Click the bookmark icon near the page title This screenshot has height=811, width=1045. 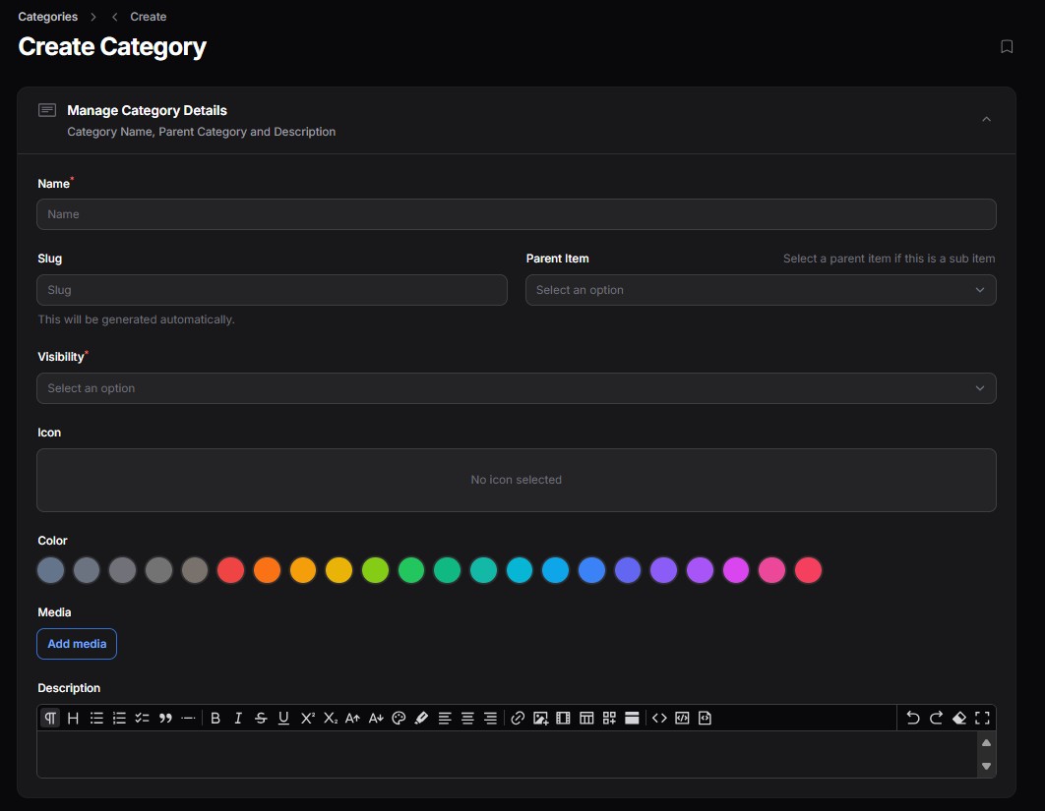tap(1007, 46)
